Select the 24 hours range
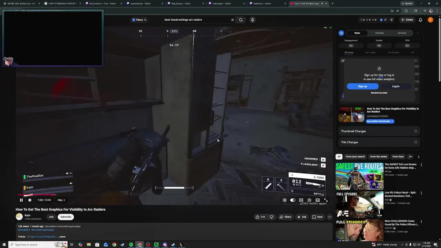Screen dimensions: 441x248 [x=349, y=52]
